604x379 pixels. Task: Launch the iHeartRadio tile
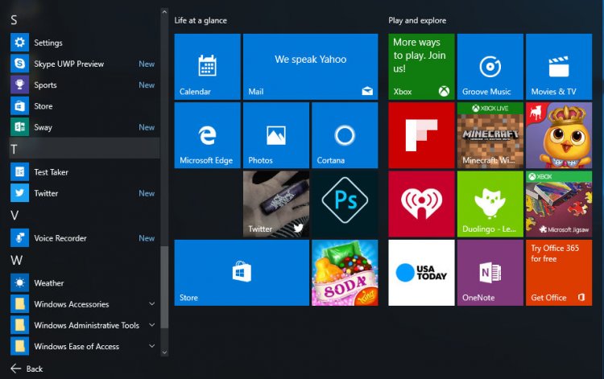coord(421,204)
